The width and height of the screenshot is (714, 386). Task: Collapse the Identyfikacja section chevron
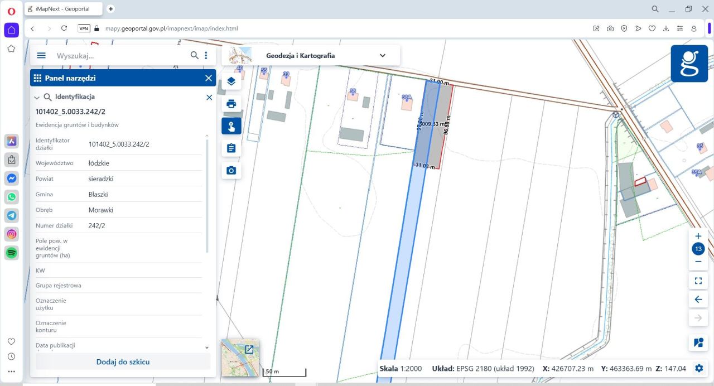coord(37,97)
